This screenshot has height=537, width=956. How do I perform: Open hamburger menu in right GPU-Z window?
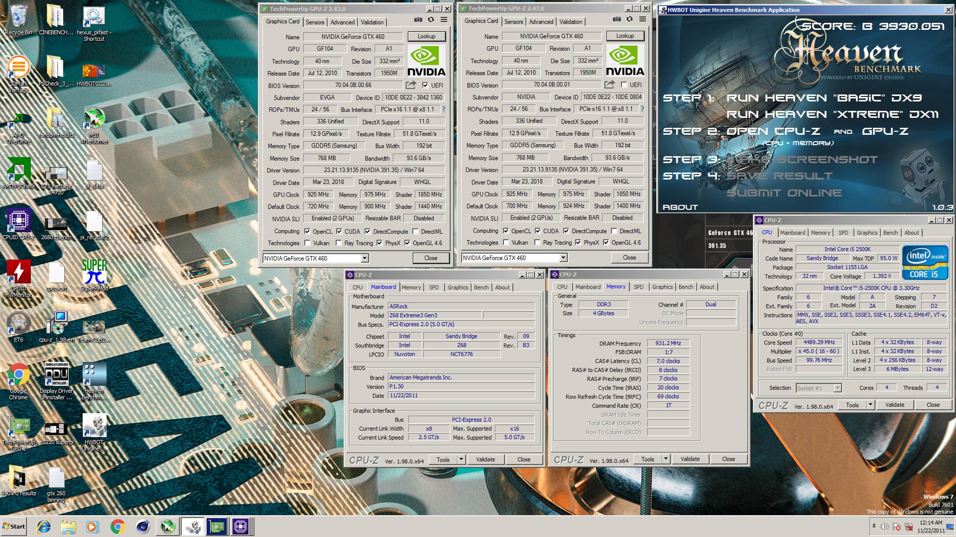click(642, 19)
